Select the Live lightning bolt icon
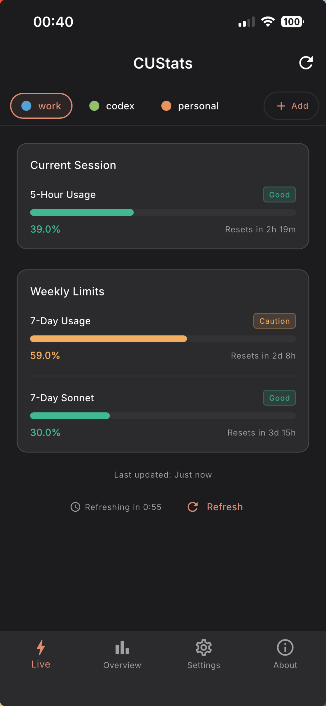 tap(40, 647)
